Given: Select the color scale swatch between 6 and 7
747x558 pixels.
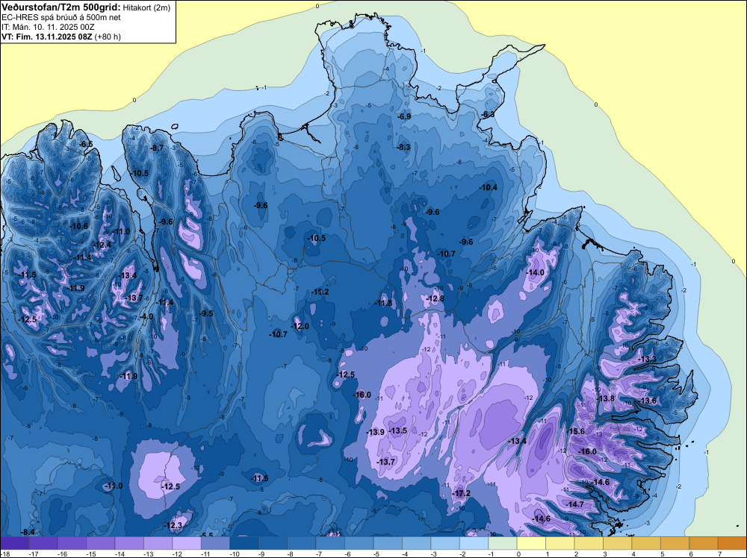Looking at the screenshot, I should (x=704, y=543).
